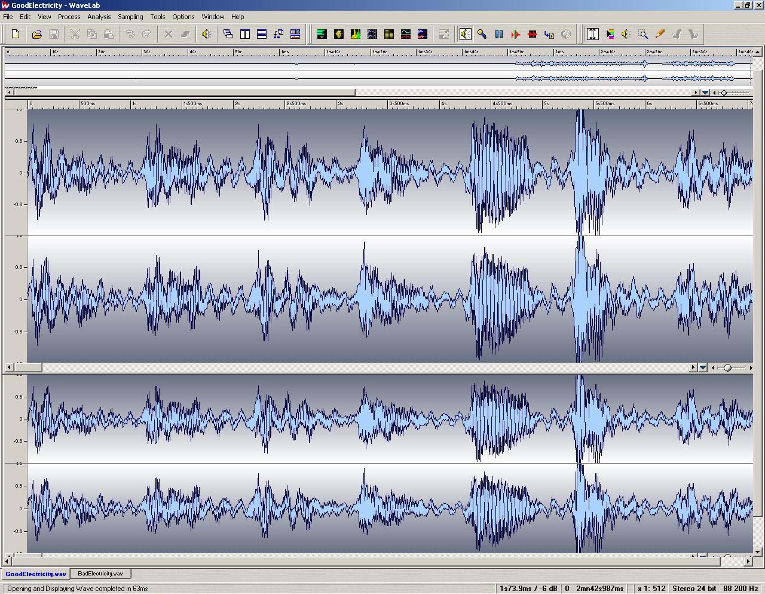
Task: Open the File menu
Action: click(x=8, y=17)
